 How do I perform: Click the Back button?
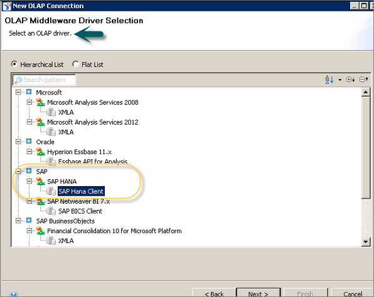(x=214, y=293)
